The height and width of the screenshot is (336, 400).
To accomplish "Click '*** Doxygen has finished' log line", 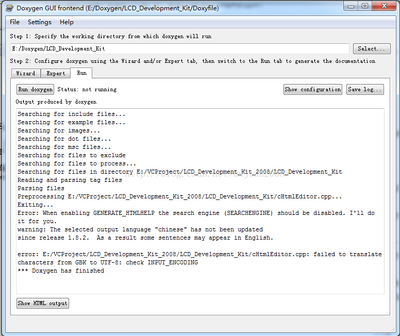I will tap(61, 271).
